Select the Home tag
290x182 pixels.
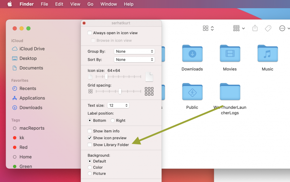tap(22, 157)
